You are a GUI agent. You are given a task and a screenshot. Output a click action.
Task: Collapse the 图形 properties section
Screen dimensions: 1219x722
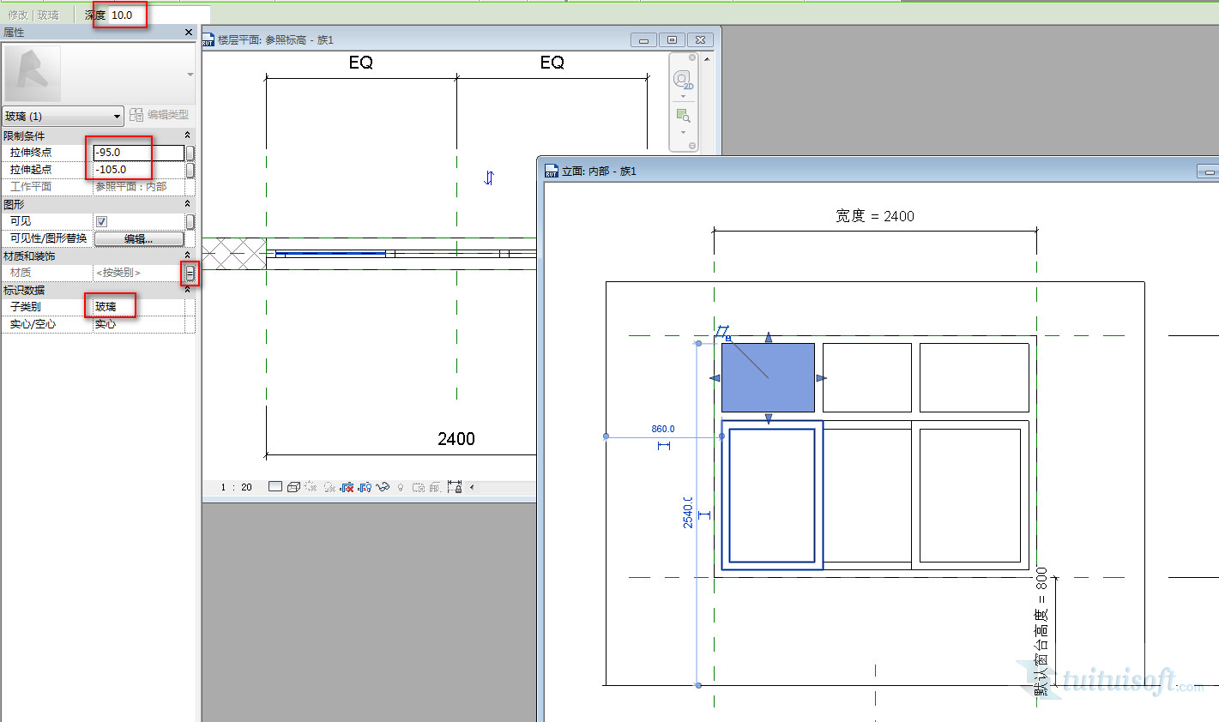click(x=187, y=204)
